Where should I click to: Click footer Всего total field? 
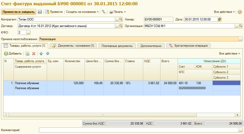coord(224,124)
